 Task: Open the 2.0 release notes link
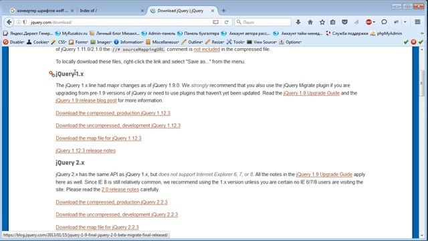click(120, 189)
